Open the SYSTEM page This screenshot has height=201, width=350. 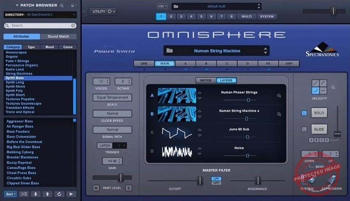coord(267,16)
